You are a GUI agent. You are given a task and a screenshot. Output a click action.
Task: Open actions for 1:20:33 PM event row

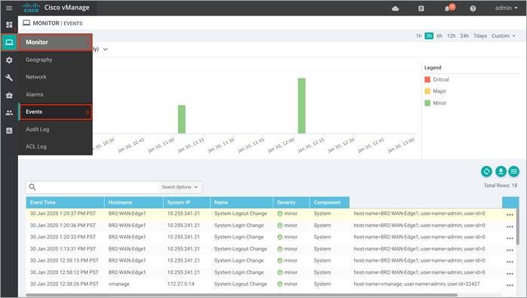(510, 238)
